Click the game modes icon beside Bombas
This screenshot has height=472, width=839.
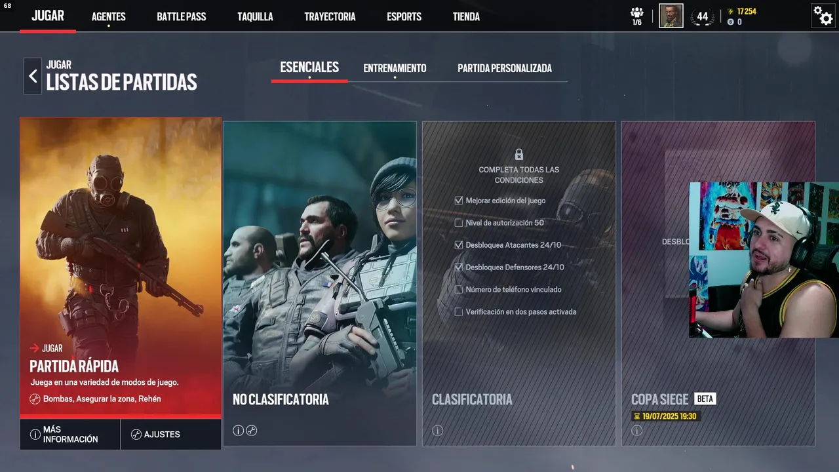coord(35,399)
